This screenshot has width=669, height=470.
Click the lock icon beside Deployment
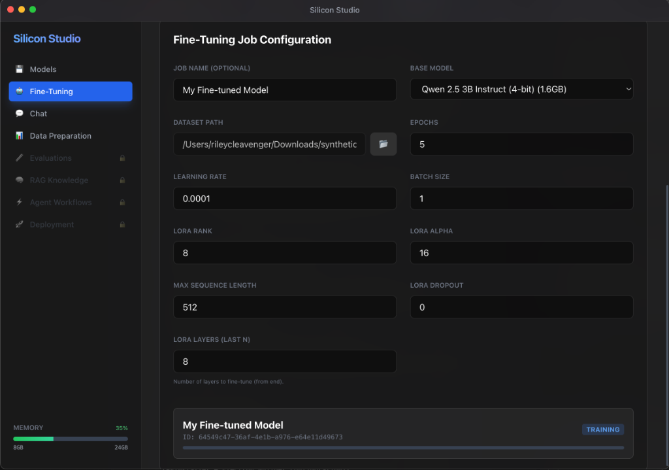pos(122,225)
